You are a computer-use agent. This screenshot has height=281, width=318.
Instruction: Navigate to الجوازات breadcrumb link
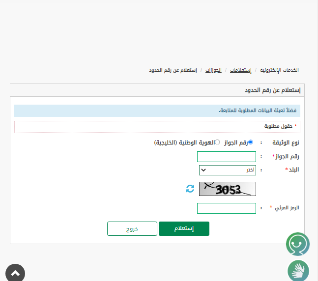213,70
